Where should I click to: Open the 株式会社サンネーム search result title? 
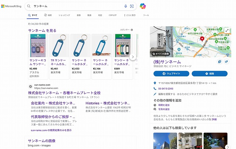coord(65,93)
